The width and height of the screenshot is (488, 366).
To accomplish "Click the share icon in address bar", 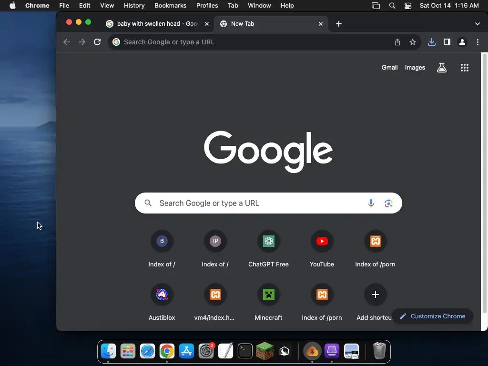I will pos(397,42).
